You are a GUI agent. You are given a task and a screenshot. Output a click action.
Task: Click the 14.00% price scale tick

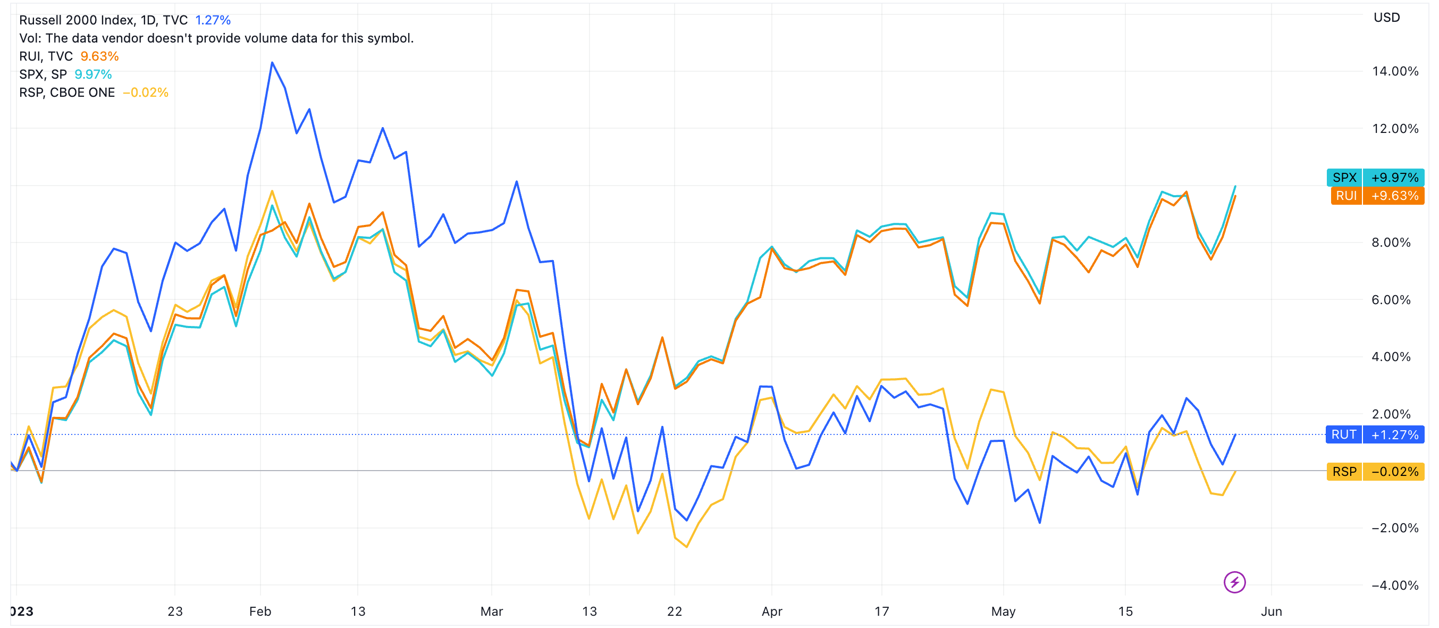point(1395,71)
